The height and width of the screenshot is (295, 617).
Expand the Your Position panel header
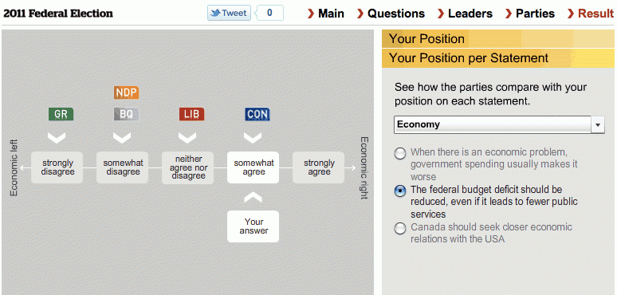pos(497,39)
